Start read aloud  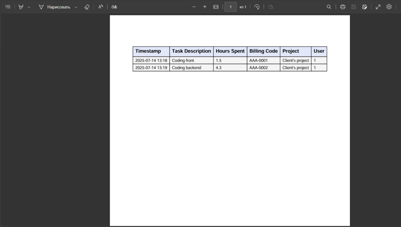click(x=101, y=7)
